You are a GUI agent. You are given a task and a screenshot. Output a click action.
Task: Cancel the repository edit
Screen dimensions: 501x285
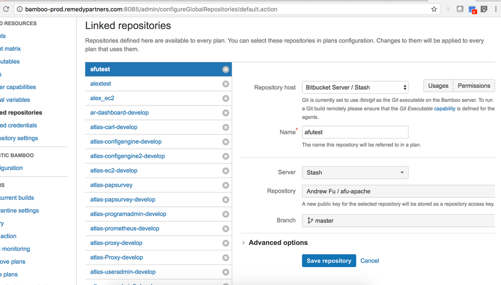coord(369,261)
